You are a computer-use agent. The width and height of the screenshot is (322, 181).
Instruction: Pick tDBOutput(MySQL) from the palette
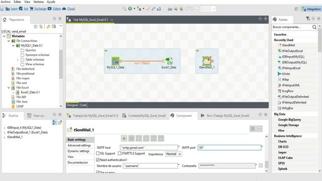(294, 62)
